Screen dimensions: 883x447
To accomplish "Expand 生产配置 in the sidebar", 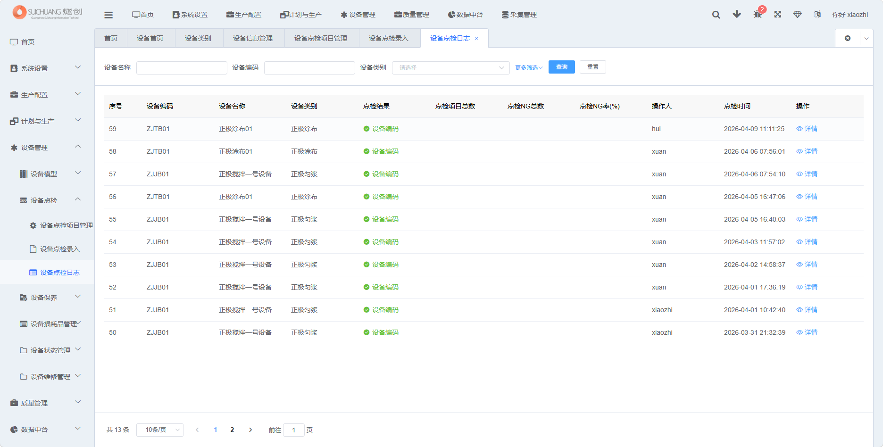I will 47,95.
